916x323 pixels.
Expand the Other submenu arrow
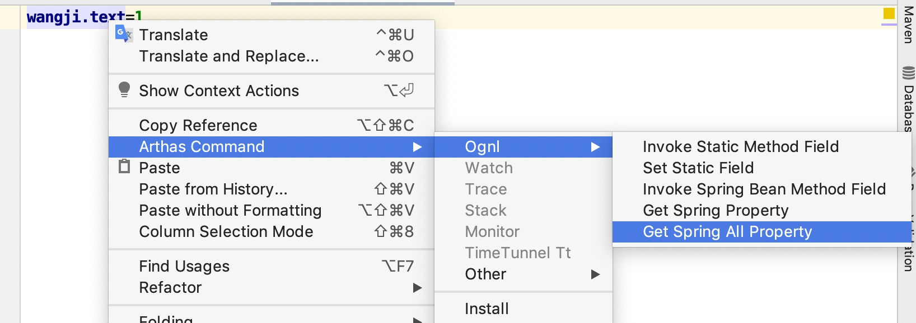(595, 274)
